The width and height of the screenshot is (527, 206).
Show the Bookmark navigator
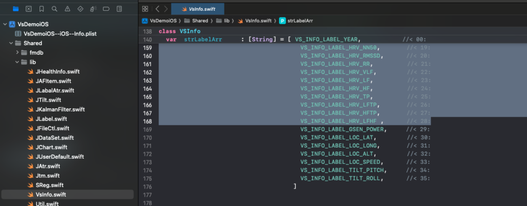point(41,9)
